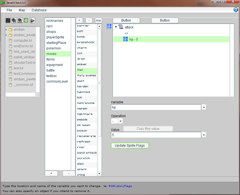Select the hp - 5 script line
240x195 pixels.
(x=134, y=39)
